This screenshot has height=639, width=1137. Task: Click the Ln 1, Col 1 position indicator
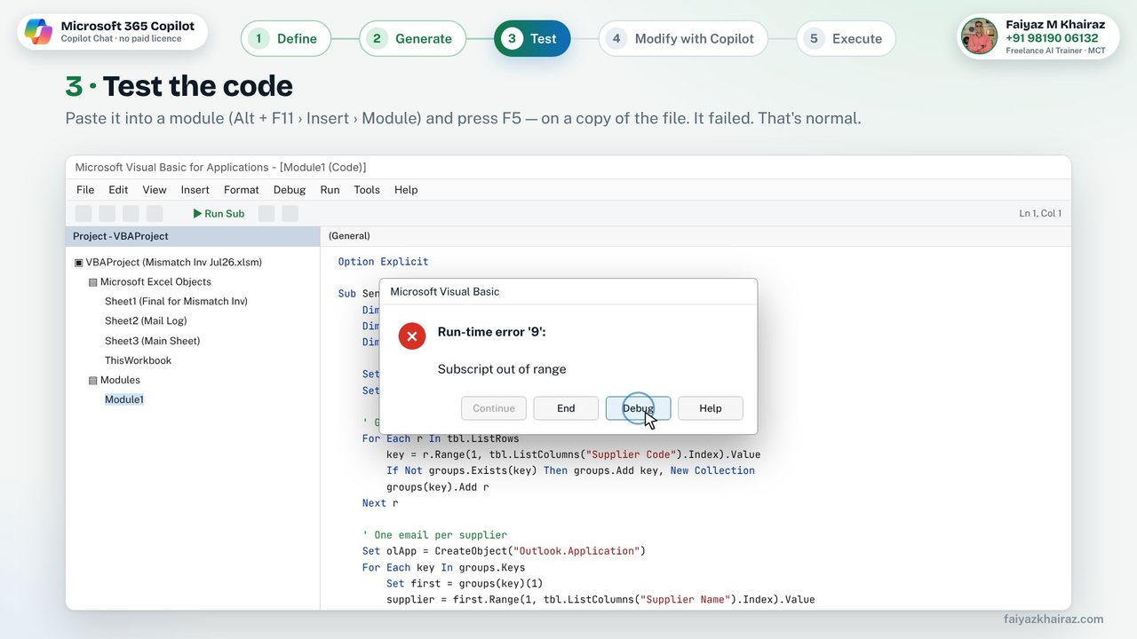[x=1040, y=214]
